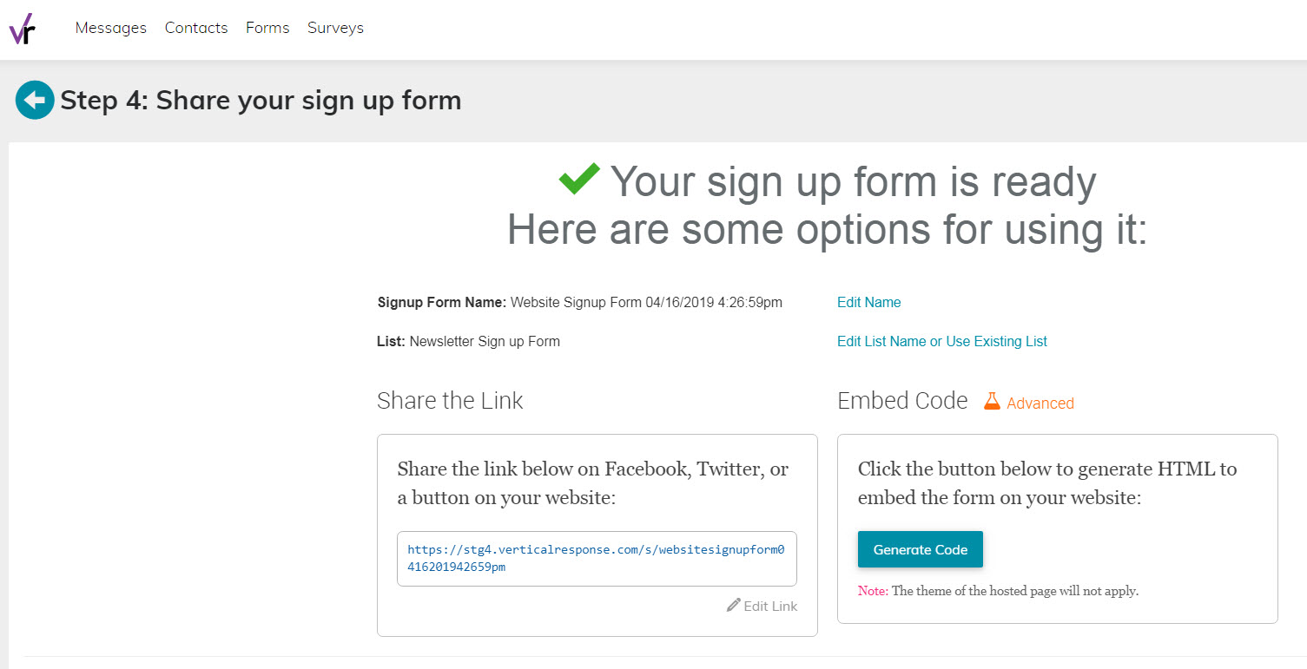The height and width of the screenshot is (669, 1307).
Task: Click the orange flask Advanced icon
Action: coord(993,401)
